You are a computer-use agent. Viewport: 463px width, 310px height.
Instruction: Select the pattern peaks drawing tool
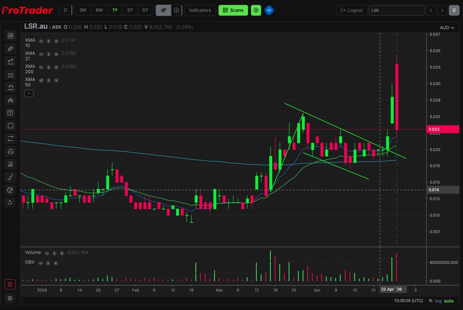point(10,100)
